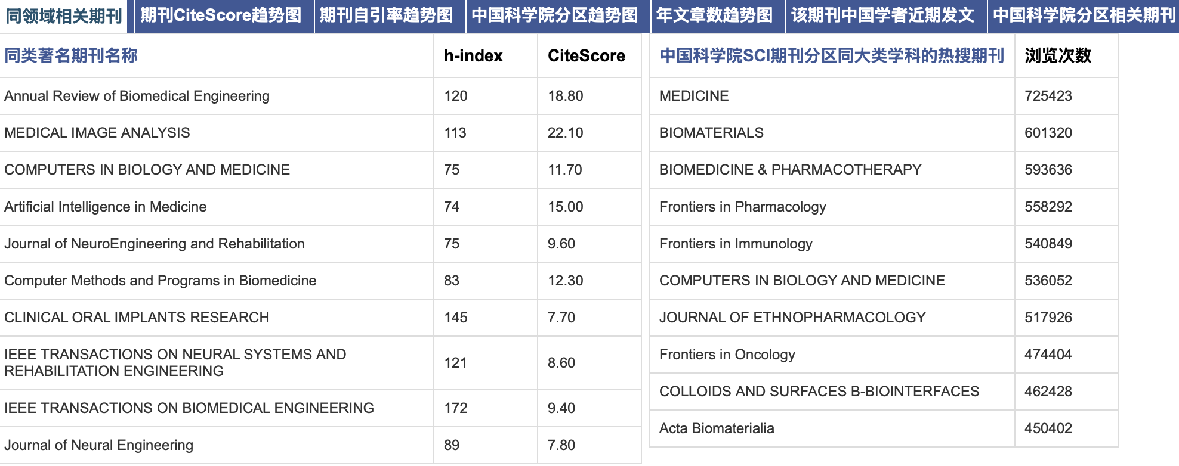Open IEEE TRANSACTIONS ON BIOMEDICAL ENGINEERING
The height and width of the screenshot is (466, 1179).
[189, 408]
